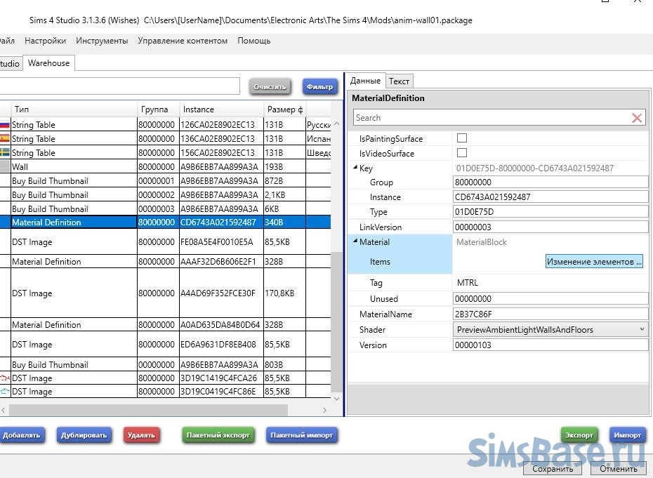Switch to the Текст tab

tap(399, 81)
